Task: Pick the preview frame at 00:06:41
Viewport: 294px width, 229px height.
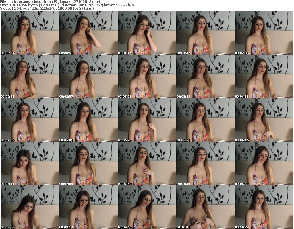Action: [x=30, y=164]
